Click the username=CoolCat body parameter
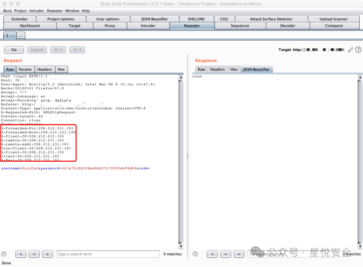 tap(19, 168)
